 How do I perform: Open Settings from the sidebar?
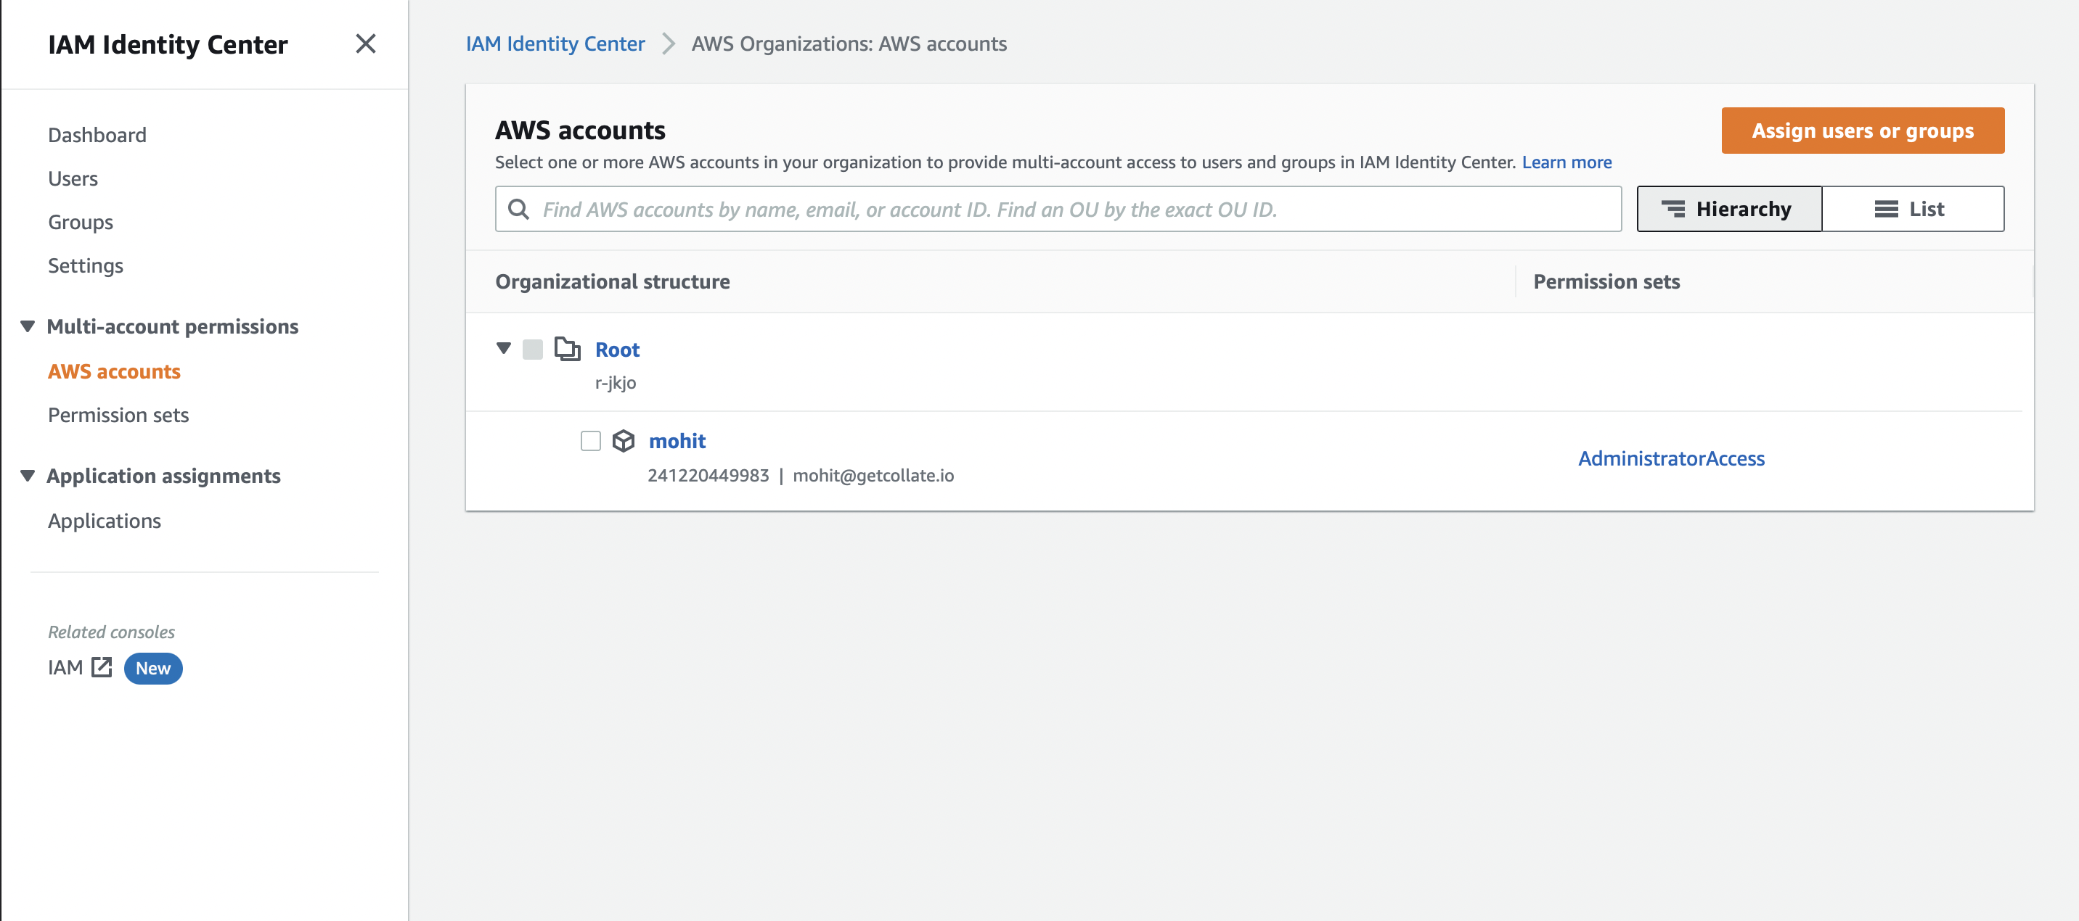click(86, 265)
